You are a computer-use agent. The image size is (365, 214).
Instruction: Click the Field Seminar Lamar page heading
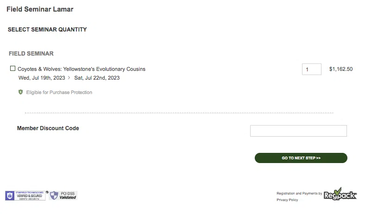(40, 9)
